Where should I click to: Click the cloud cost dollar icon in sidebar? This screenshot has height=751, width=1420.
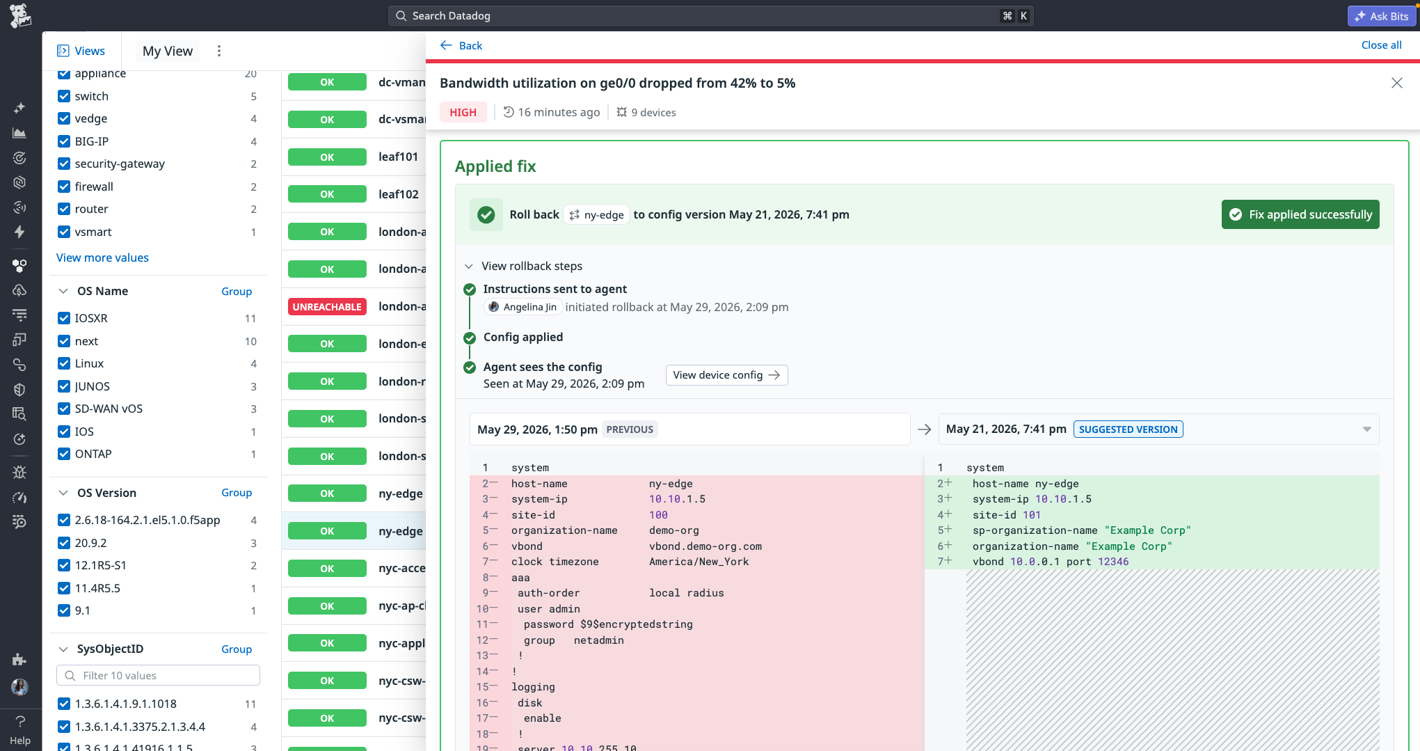[x=19, y=290]
